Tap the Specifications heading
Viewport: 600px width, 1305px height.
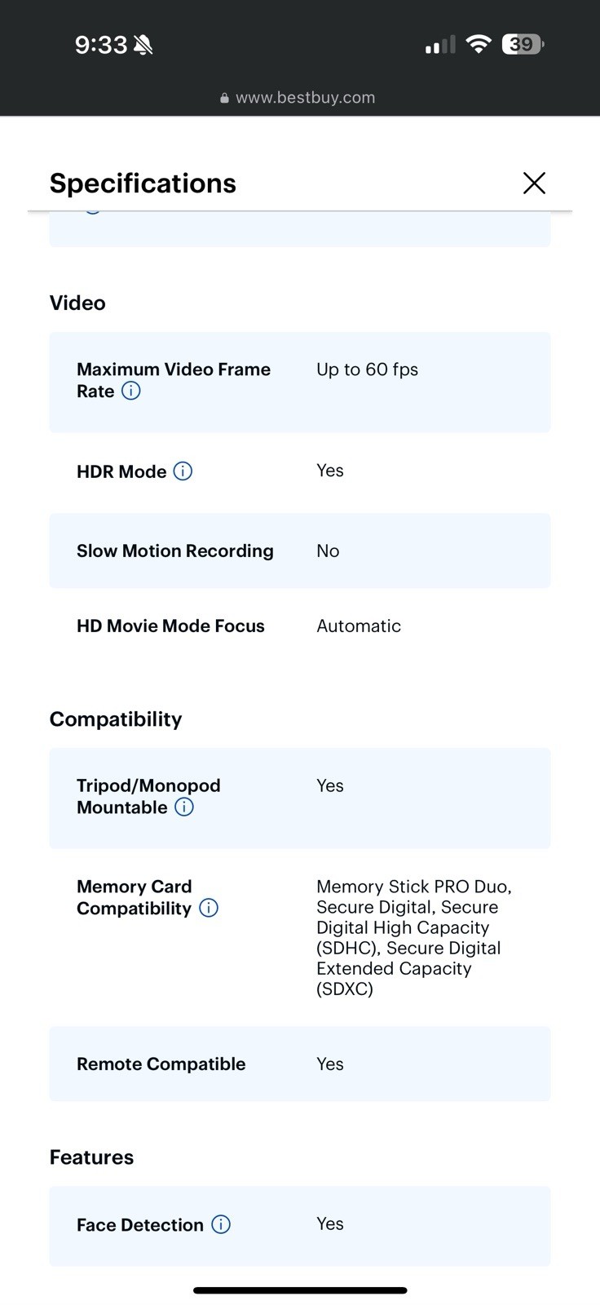[143, 183]
